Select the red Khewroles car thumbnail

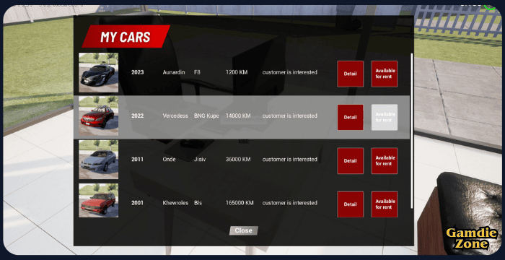99,201
